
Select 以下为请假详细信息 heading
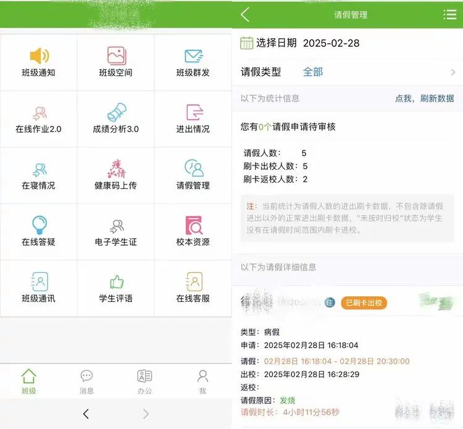278,267
